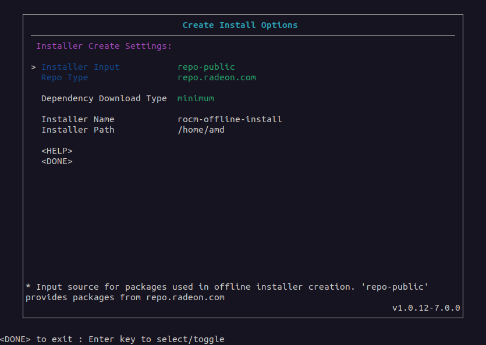This screenshot has width=486, height=345.
Task: Click the v1.0.12-7.0.0 version text
Action: (426, 308)
